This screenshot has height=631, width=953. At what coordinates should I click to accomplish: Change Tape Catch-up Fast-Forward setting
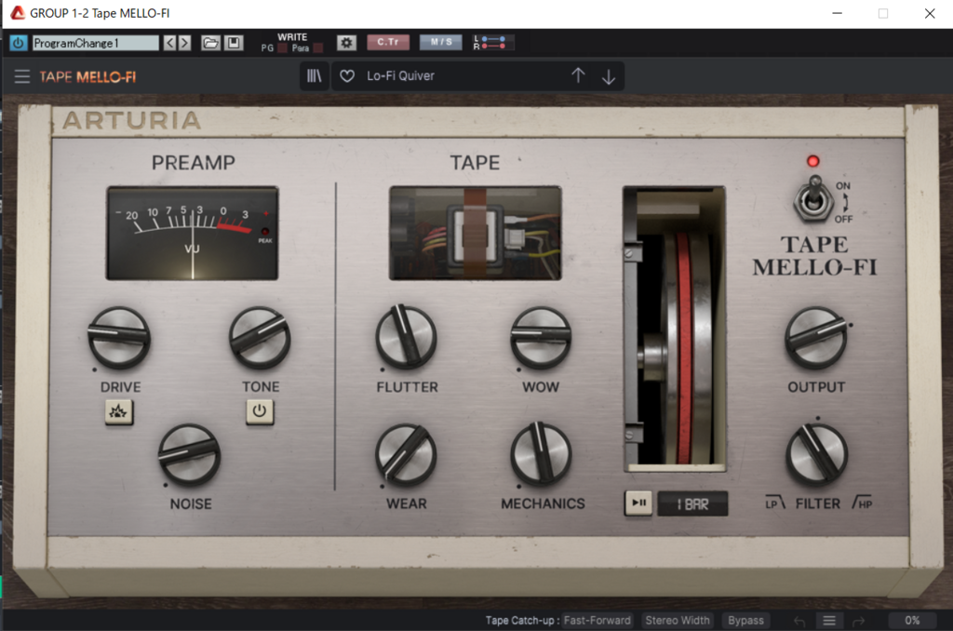597,620
